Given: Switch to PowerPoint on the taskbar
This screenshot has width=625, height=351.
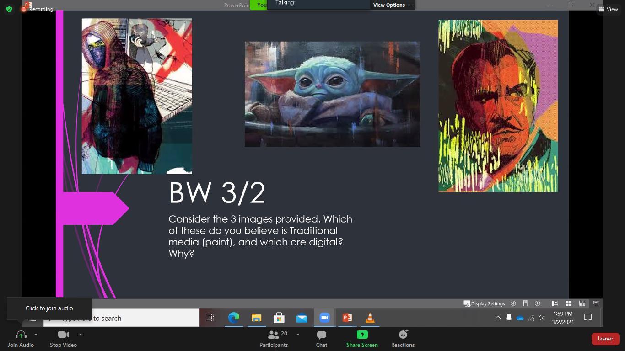Looking at the screenshot, I should 347,318.
